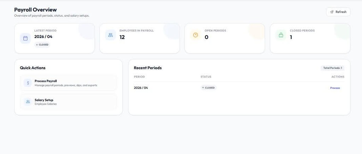This screenshot has height=154, width=362.
Task: Select the 2026 / 04 period row
Action: point(239,88)
